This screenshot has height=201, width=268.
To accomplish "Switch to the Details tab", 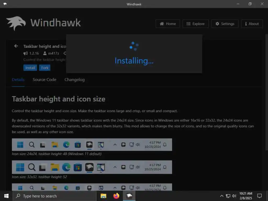I will click(18, 80).
